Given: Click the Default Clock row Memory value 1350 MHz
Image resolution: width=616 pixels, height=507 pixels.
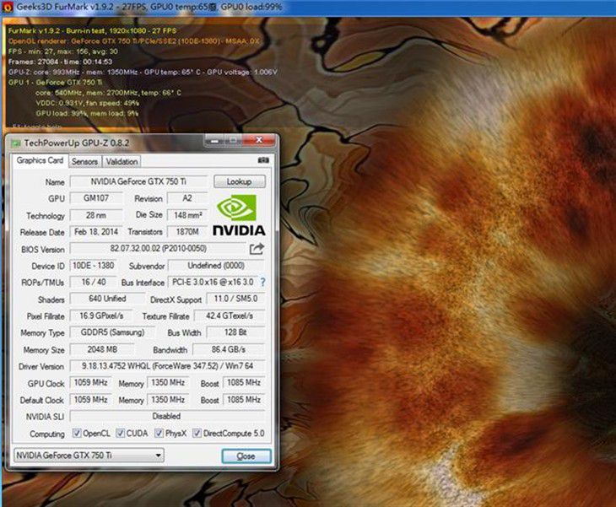Looking at the screenshot, I should pos(168,399).
